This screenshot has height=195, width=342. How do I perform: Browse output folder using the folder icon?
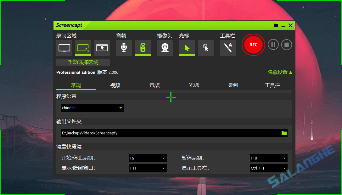[x=284, y=133]
